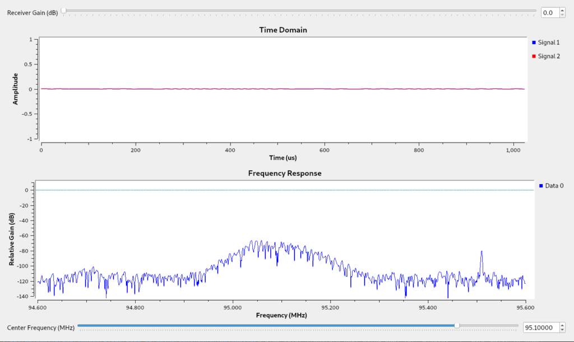Click the Receiver Gain decrement arrow

click(x=562, y=14)
